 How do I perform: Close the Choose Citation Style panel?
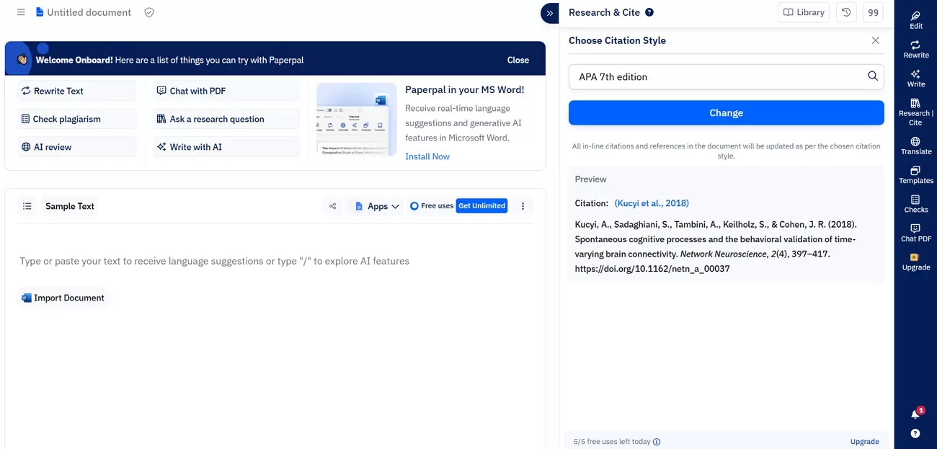point(876,40)
